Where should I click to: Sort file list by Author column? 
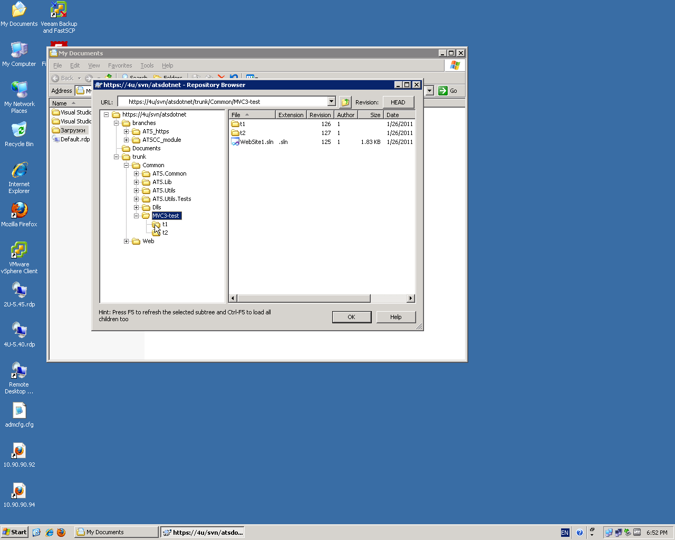[346, 114]
